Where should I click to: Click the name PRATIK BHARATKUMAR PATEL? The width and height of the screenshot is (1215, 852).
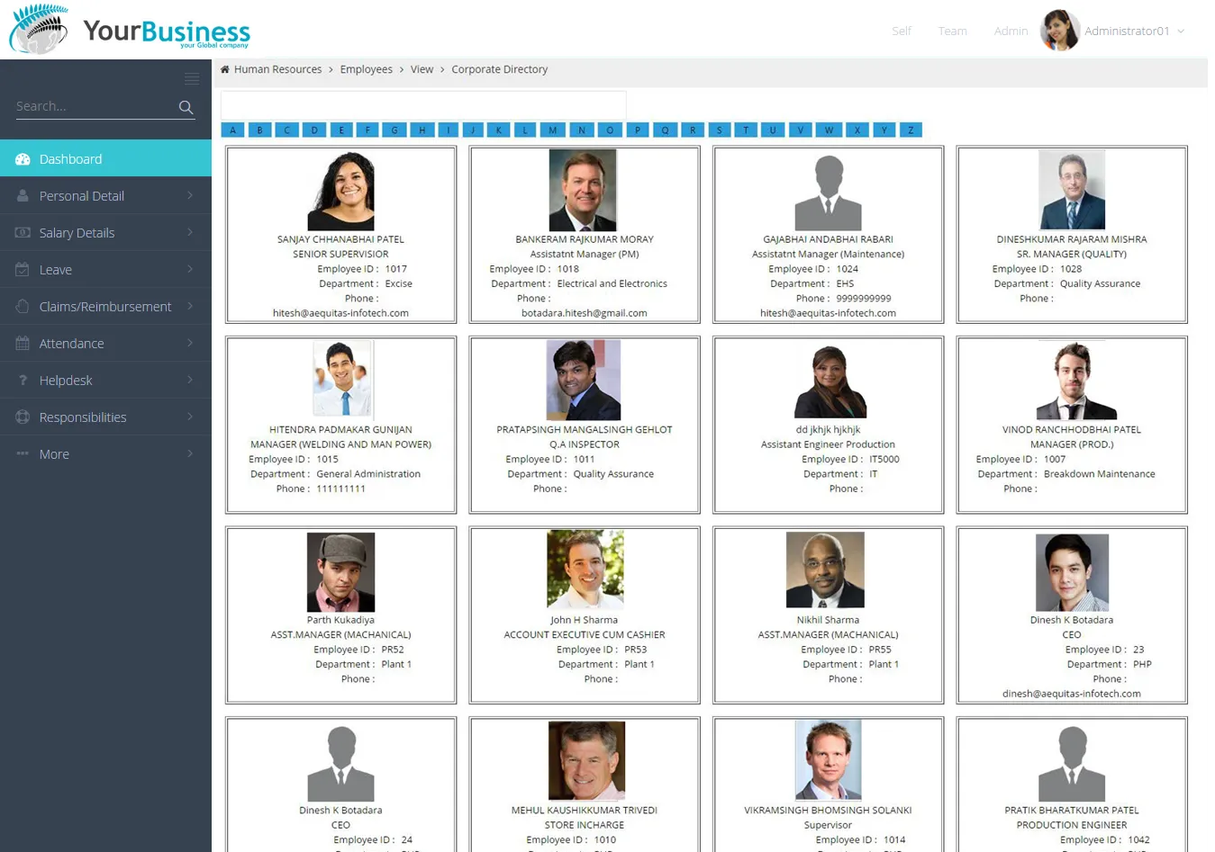[1072, 810]
